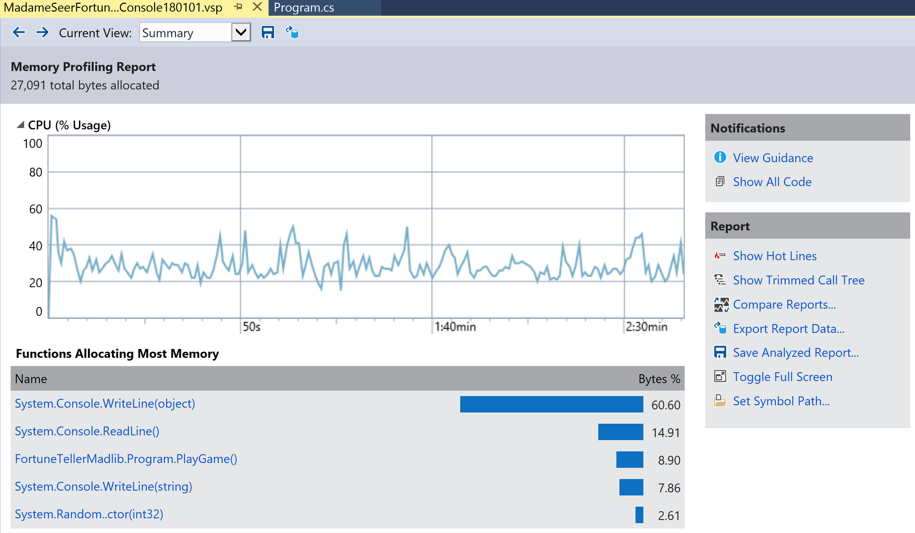Click the Export Report Data icon in Report panel

coord(720,328)
